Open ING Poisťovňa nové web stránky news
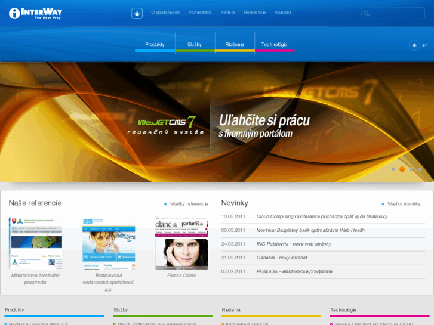Screen dimensions: 434x325 pyautogui.click(x=294, y=244)
